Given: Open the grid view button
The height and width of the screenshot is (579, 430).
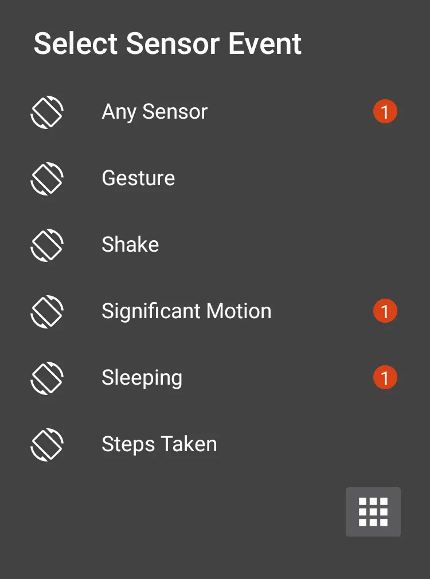Looking at the screenshot, I should (373, 511).
